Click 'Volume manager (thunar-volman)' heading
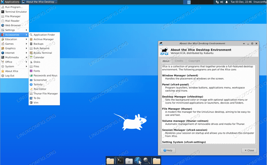 (x=185, y=121)
